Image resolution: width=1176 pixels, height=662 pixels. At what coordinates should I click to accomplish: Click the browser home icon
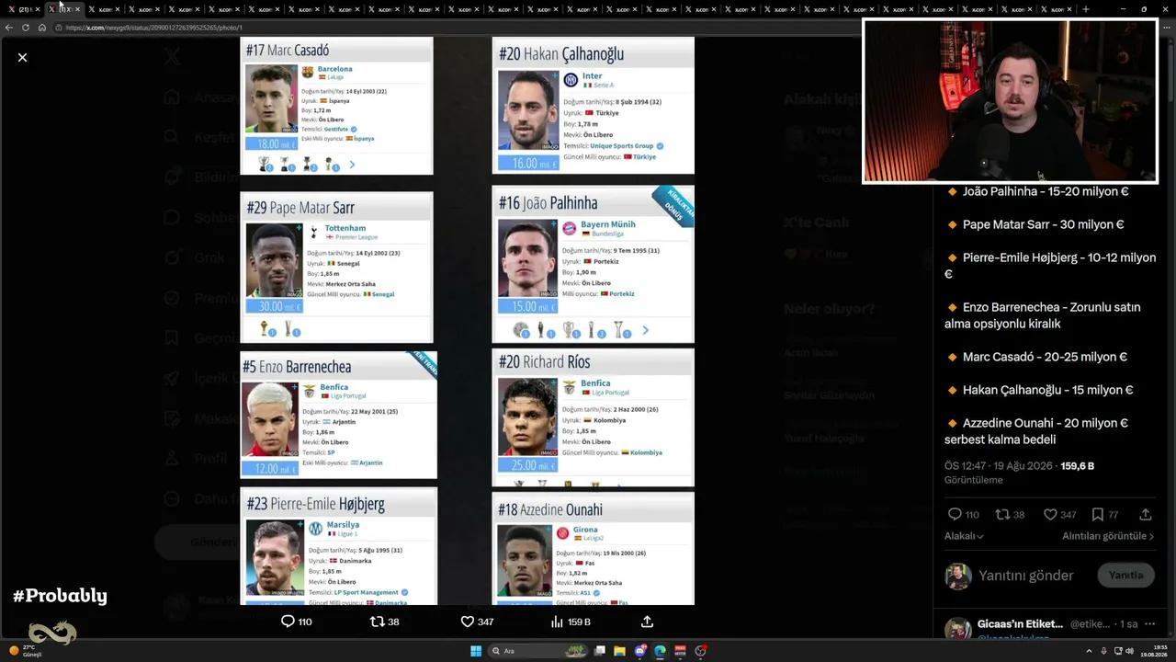pos(42,28)
